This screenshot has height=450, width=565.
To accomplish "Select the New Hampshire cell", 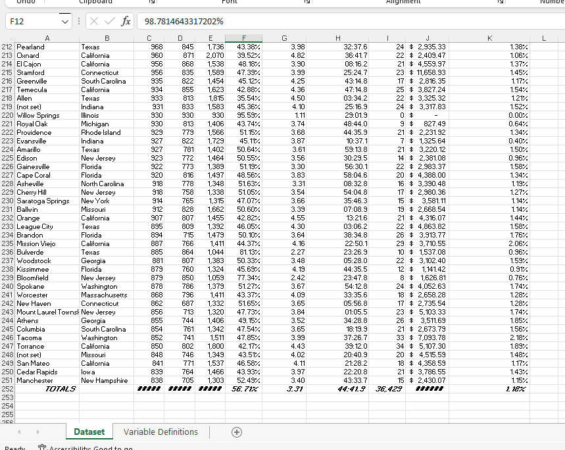I will pyautogui.click(x=107, y=380).
